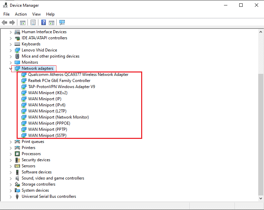
Task: Open the Action menu
Action: pos(21,14)
